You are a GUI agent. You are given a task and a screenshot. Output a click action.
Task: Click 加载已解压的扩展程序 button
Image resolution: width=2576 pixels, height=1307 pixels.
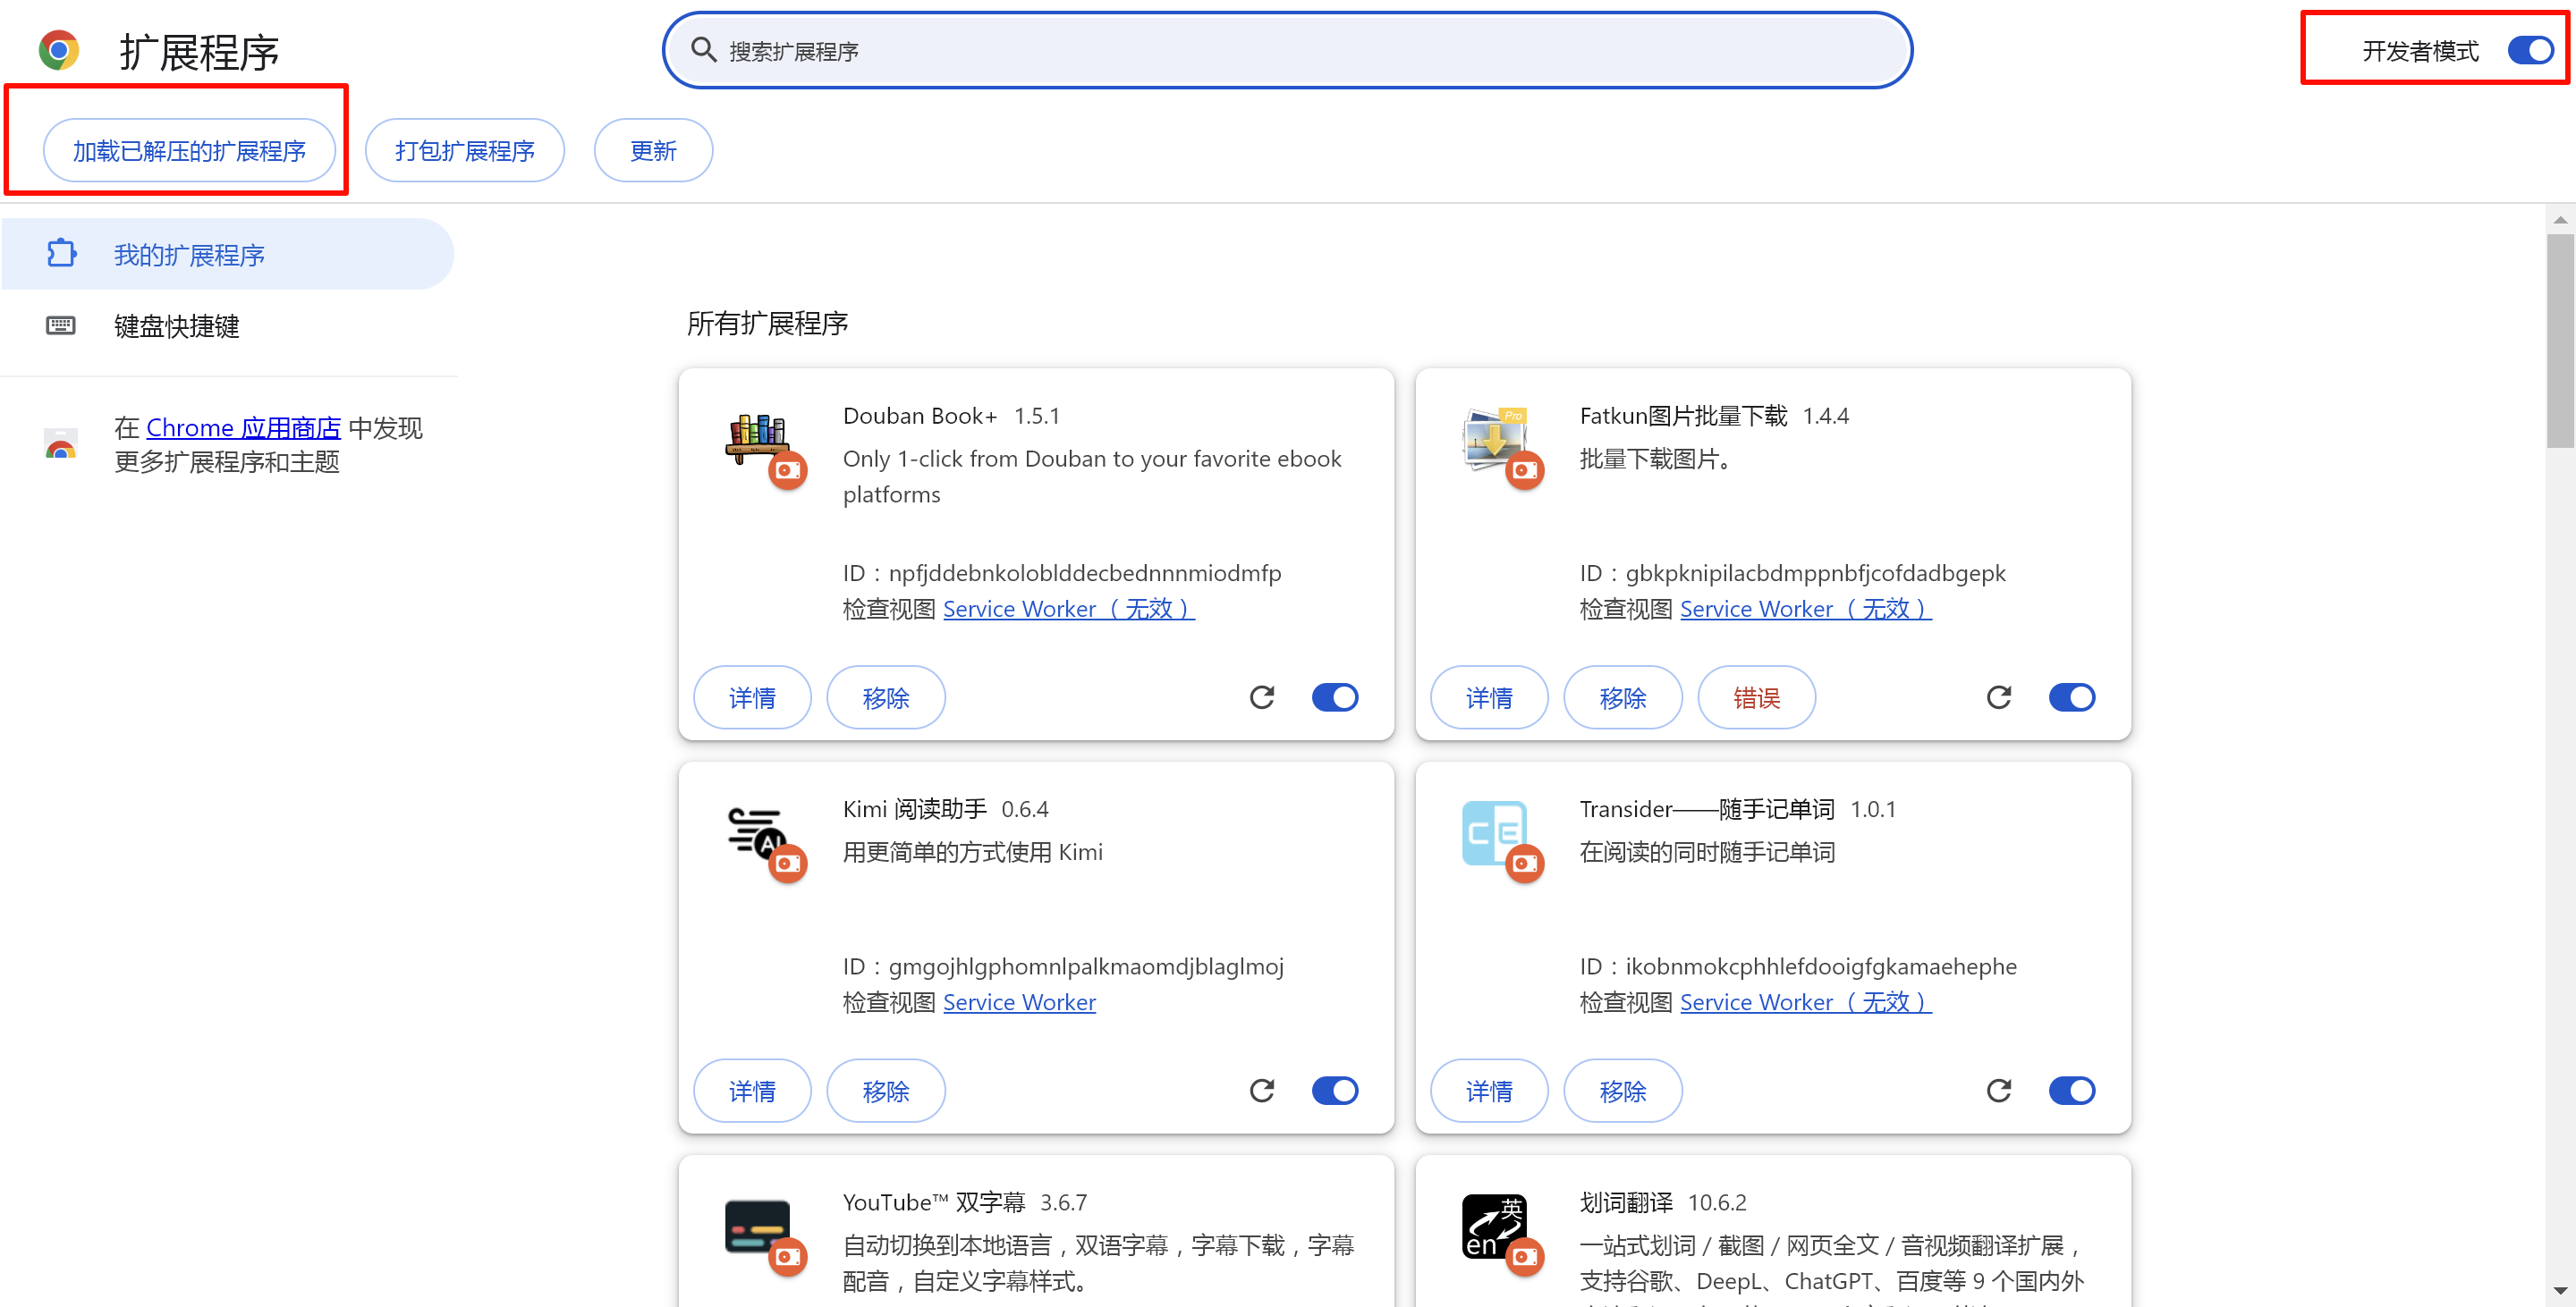tap(189, 151)
